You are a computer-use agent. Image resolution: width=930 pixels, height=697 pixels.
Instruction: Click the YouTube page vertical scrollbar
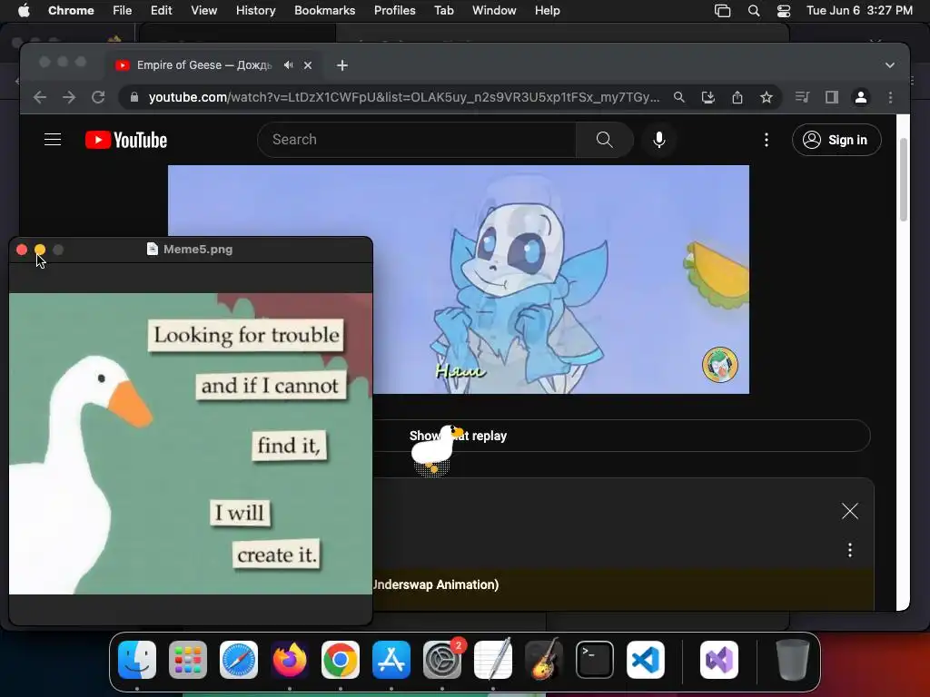point(904,180)
